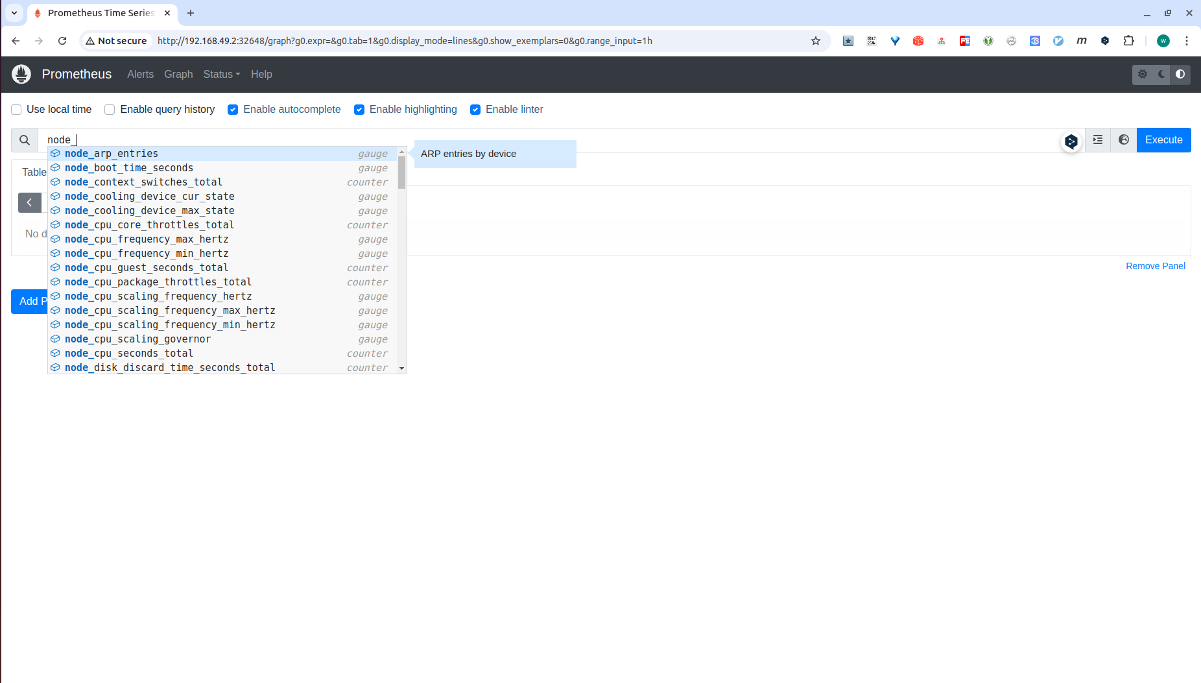Click the back chevron time button

(x=29, y=202)
